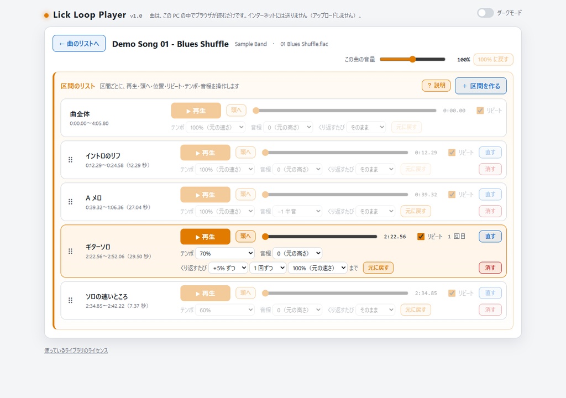Jump to head of A メロ
This screenshot has height=398, width=566.
pyautogui.click(x=245, y=194)
